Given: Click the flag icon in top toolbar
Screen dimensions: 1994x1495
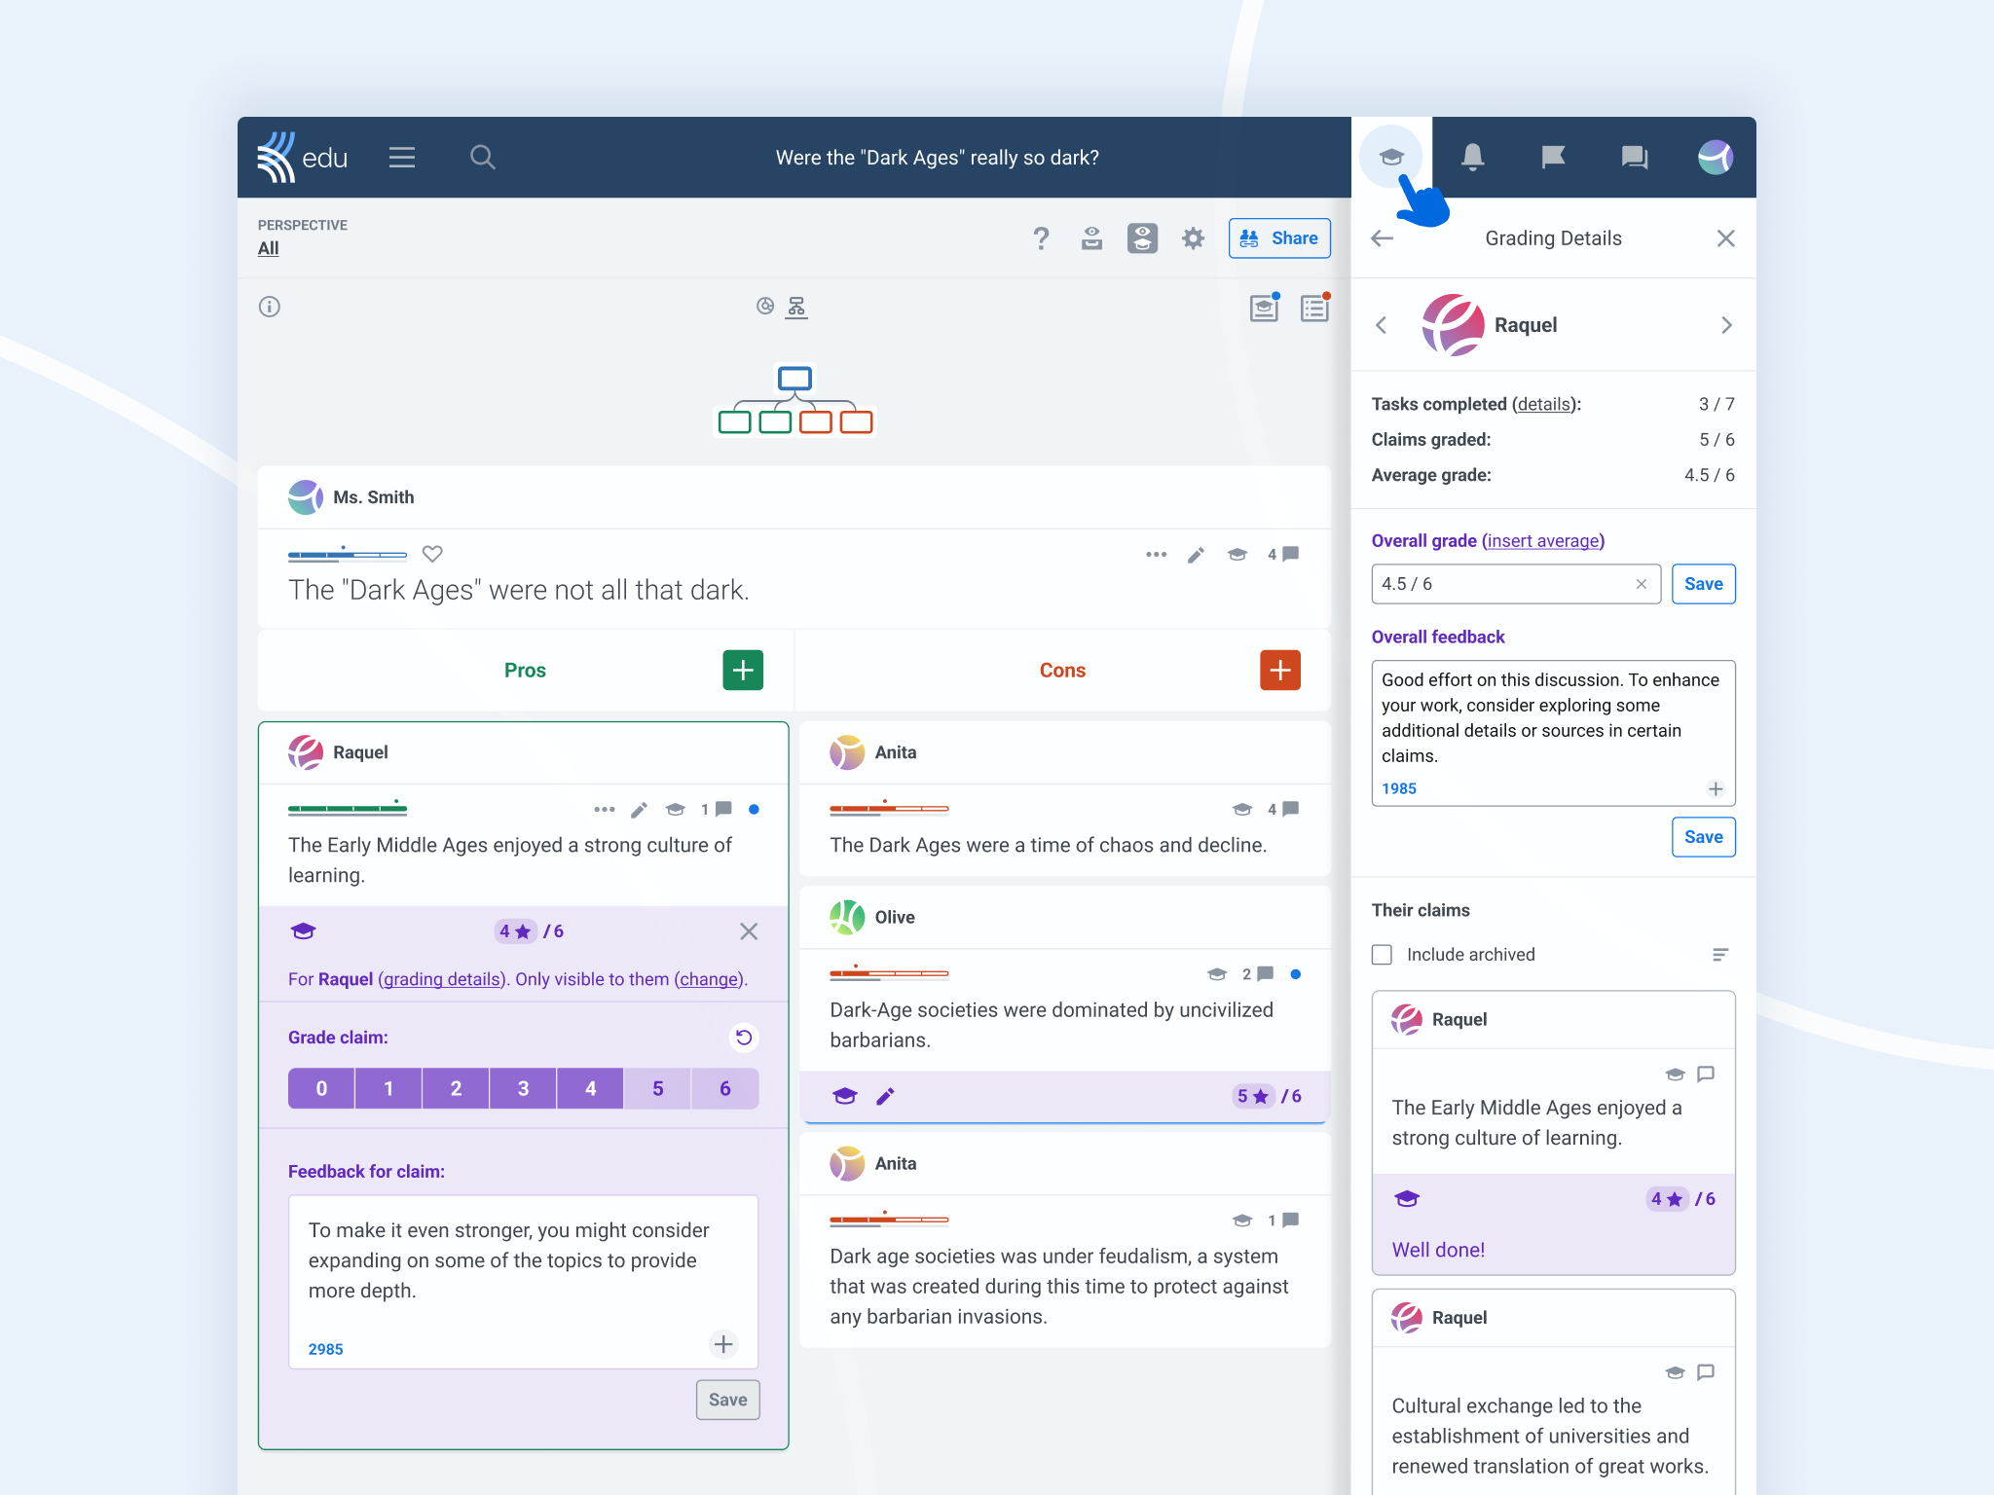Looking at the screenshot, I should 1553,156.
